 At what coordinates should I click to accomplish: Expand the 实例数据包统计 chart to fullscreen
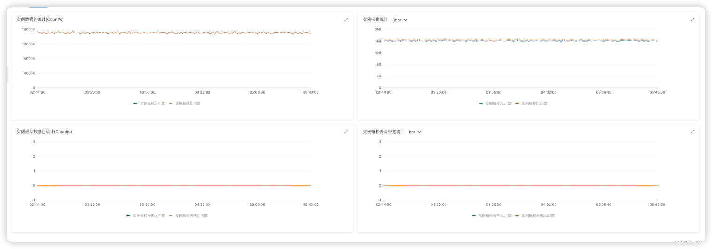(x=346, y=20)
